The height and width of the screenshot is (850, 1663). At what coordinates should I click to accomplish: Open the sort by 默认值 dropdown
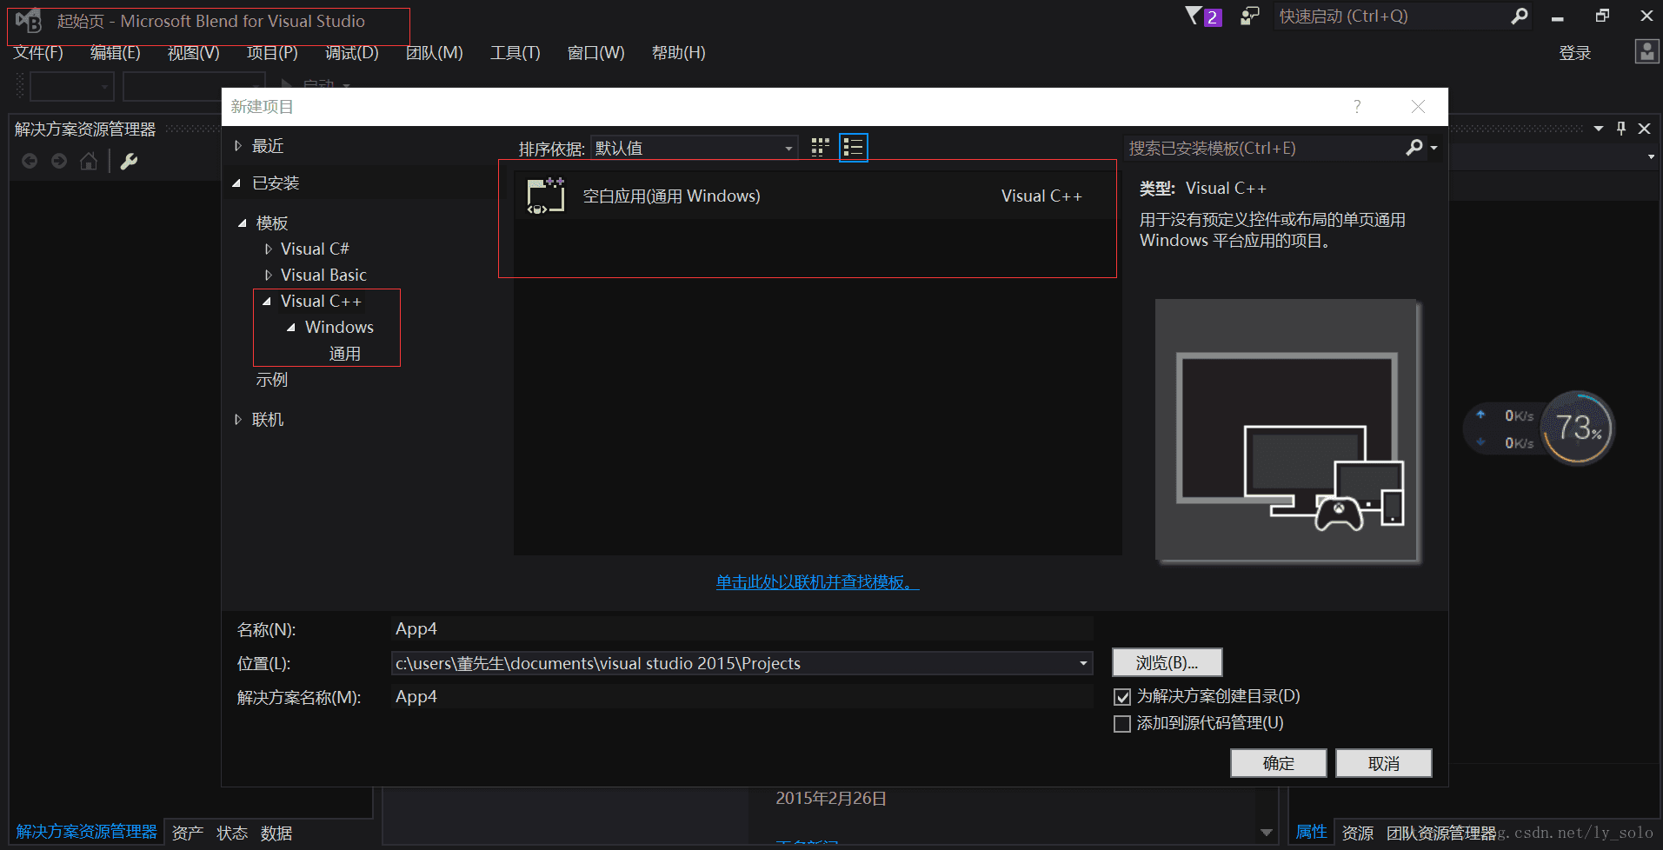[694, 148]
